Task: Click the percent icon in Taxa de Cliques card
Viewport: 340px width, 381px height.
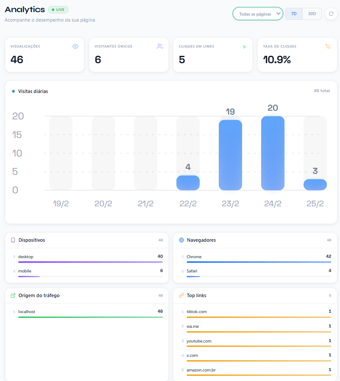Action: 328,46
